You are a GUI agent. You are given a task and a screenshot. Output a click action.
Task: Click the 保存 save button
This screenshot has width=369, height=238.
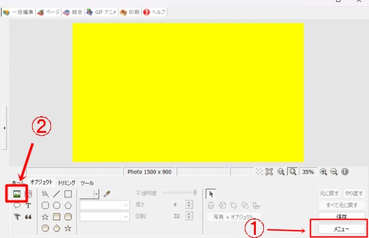341,216
